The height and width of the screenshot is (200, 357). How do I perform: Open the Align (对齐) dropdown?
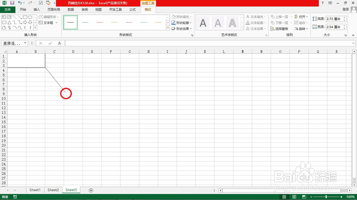tap(301, 17)
